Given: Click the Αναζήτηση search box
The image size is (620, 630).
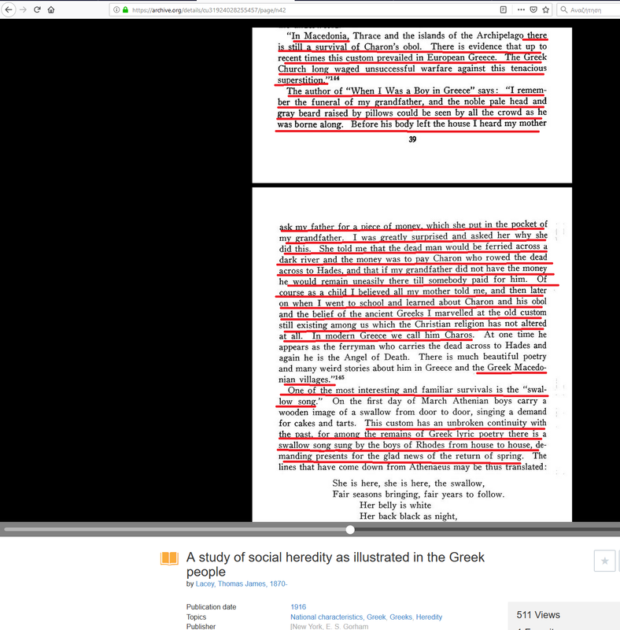Looking at the screenshot, I should (589, 9).
